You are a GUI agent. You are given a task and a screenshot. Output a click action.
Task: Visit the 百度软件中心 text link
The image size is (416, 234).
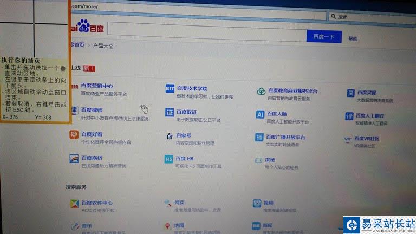click(x=97, y=203)
